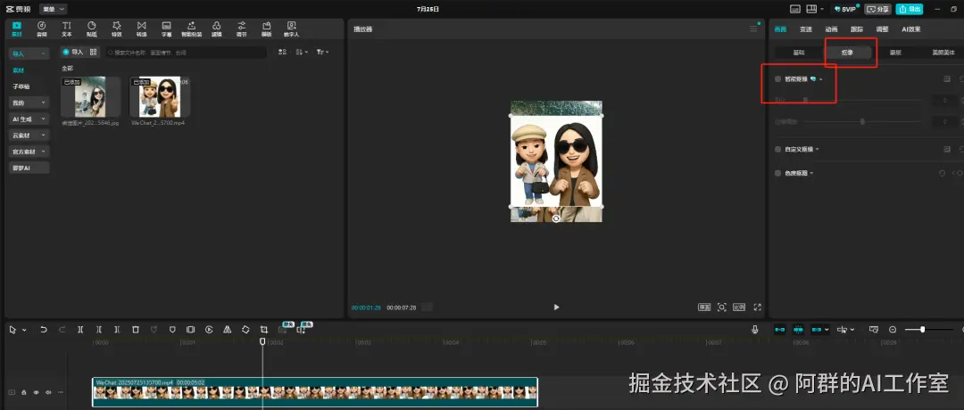This screenshot has height=410, width=964.
Task: Click the rotate icon in timeline toolbar
Action: tap(245, 330)
